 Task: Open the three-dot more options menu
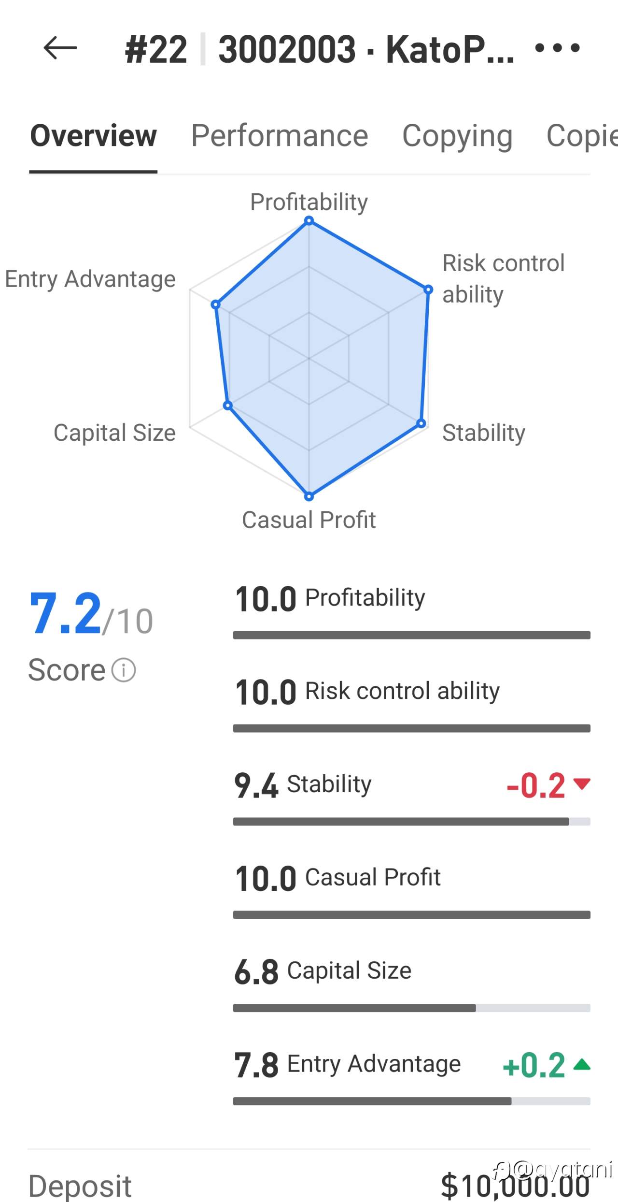click(557, 48)
